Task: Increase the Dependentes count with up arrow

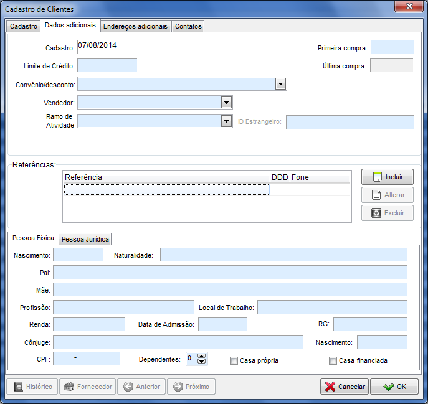Action: pyautogui.click(x=201, y=356)
